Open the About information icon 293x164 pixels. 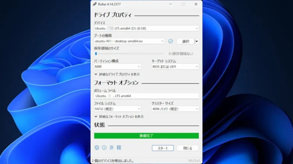(x=104, y=148)
